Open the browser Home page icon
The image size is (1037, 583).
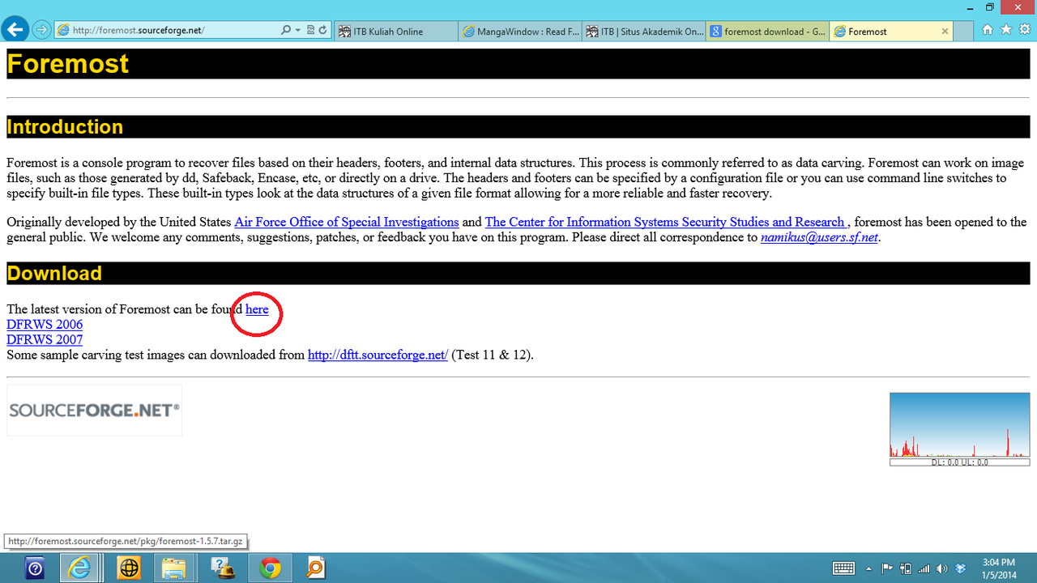[988, 30]
